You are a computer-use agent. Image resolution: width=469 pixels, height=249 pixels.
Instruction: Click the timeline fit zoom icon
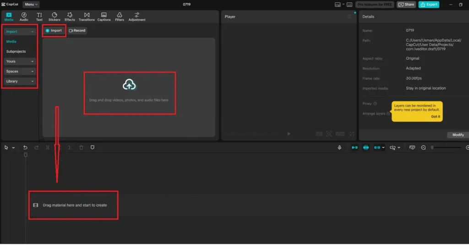coord(412,147)
